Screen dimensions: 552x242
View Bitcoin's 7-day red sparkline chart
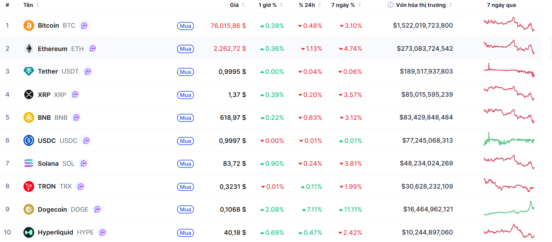509,25
